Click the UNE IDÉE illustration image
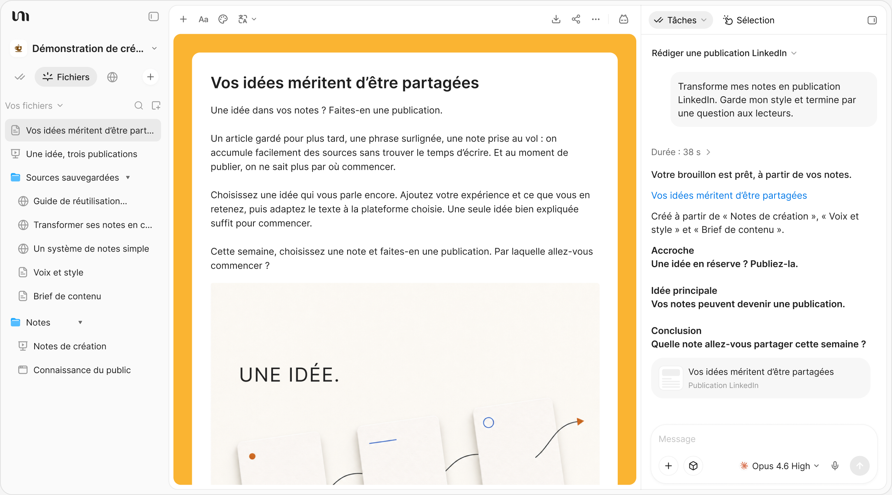 [405, 384]
